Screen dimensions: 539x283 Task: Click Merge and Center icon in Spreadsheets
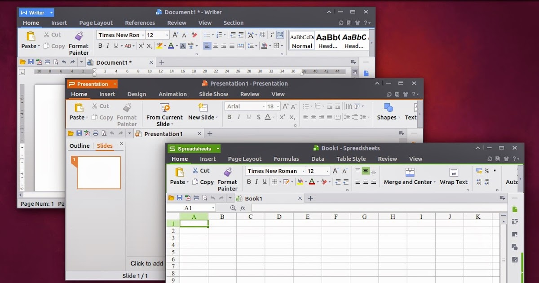coord(410,172)
